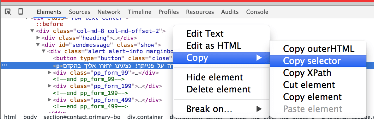Open the three-dots icon on selected row
Screen dimensions: 374x119
coord(4,65)
